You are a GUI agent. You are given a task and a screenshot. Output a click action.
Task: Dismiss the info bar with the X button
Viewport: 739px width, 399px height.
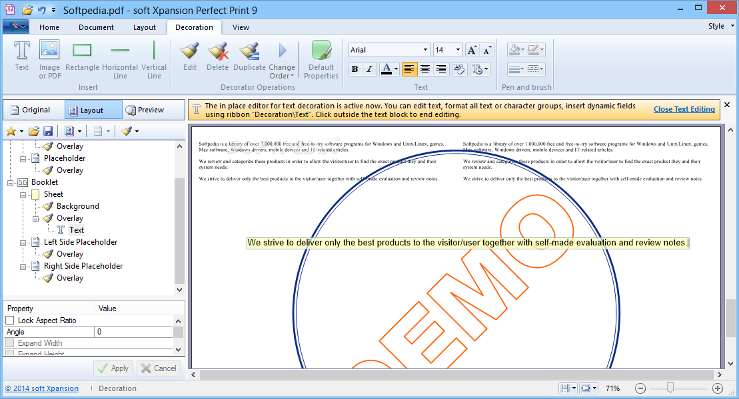click(727, 105)
